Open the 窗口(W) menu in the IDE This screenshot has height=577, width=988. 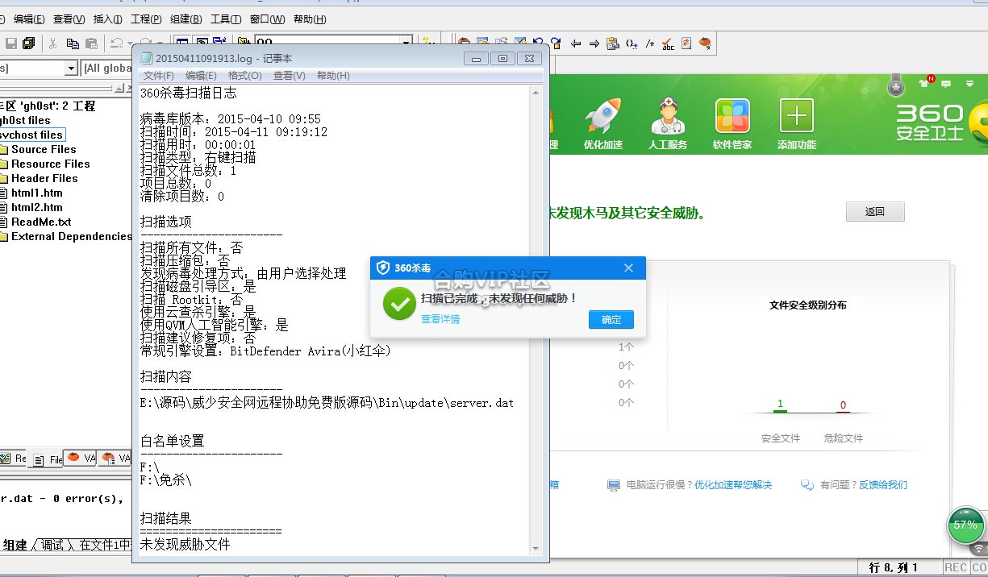coord(267,19)
